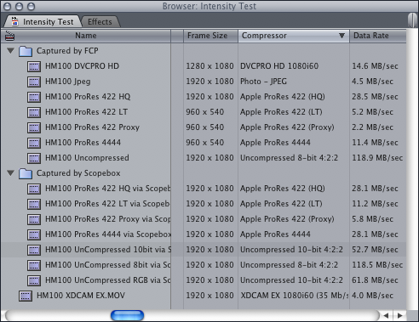Click the Compressor column header label
Image resolution: width=419 pixels, height=322 pixels.
[x=264, y=36]
